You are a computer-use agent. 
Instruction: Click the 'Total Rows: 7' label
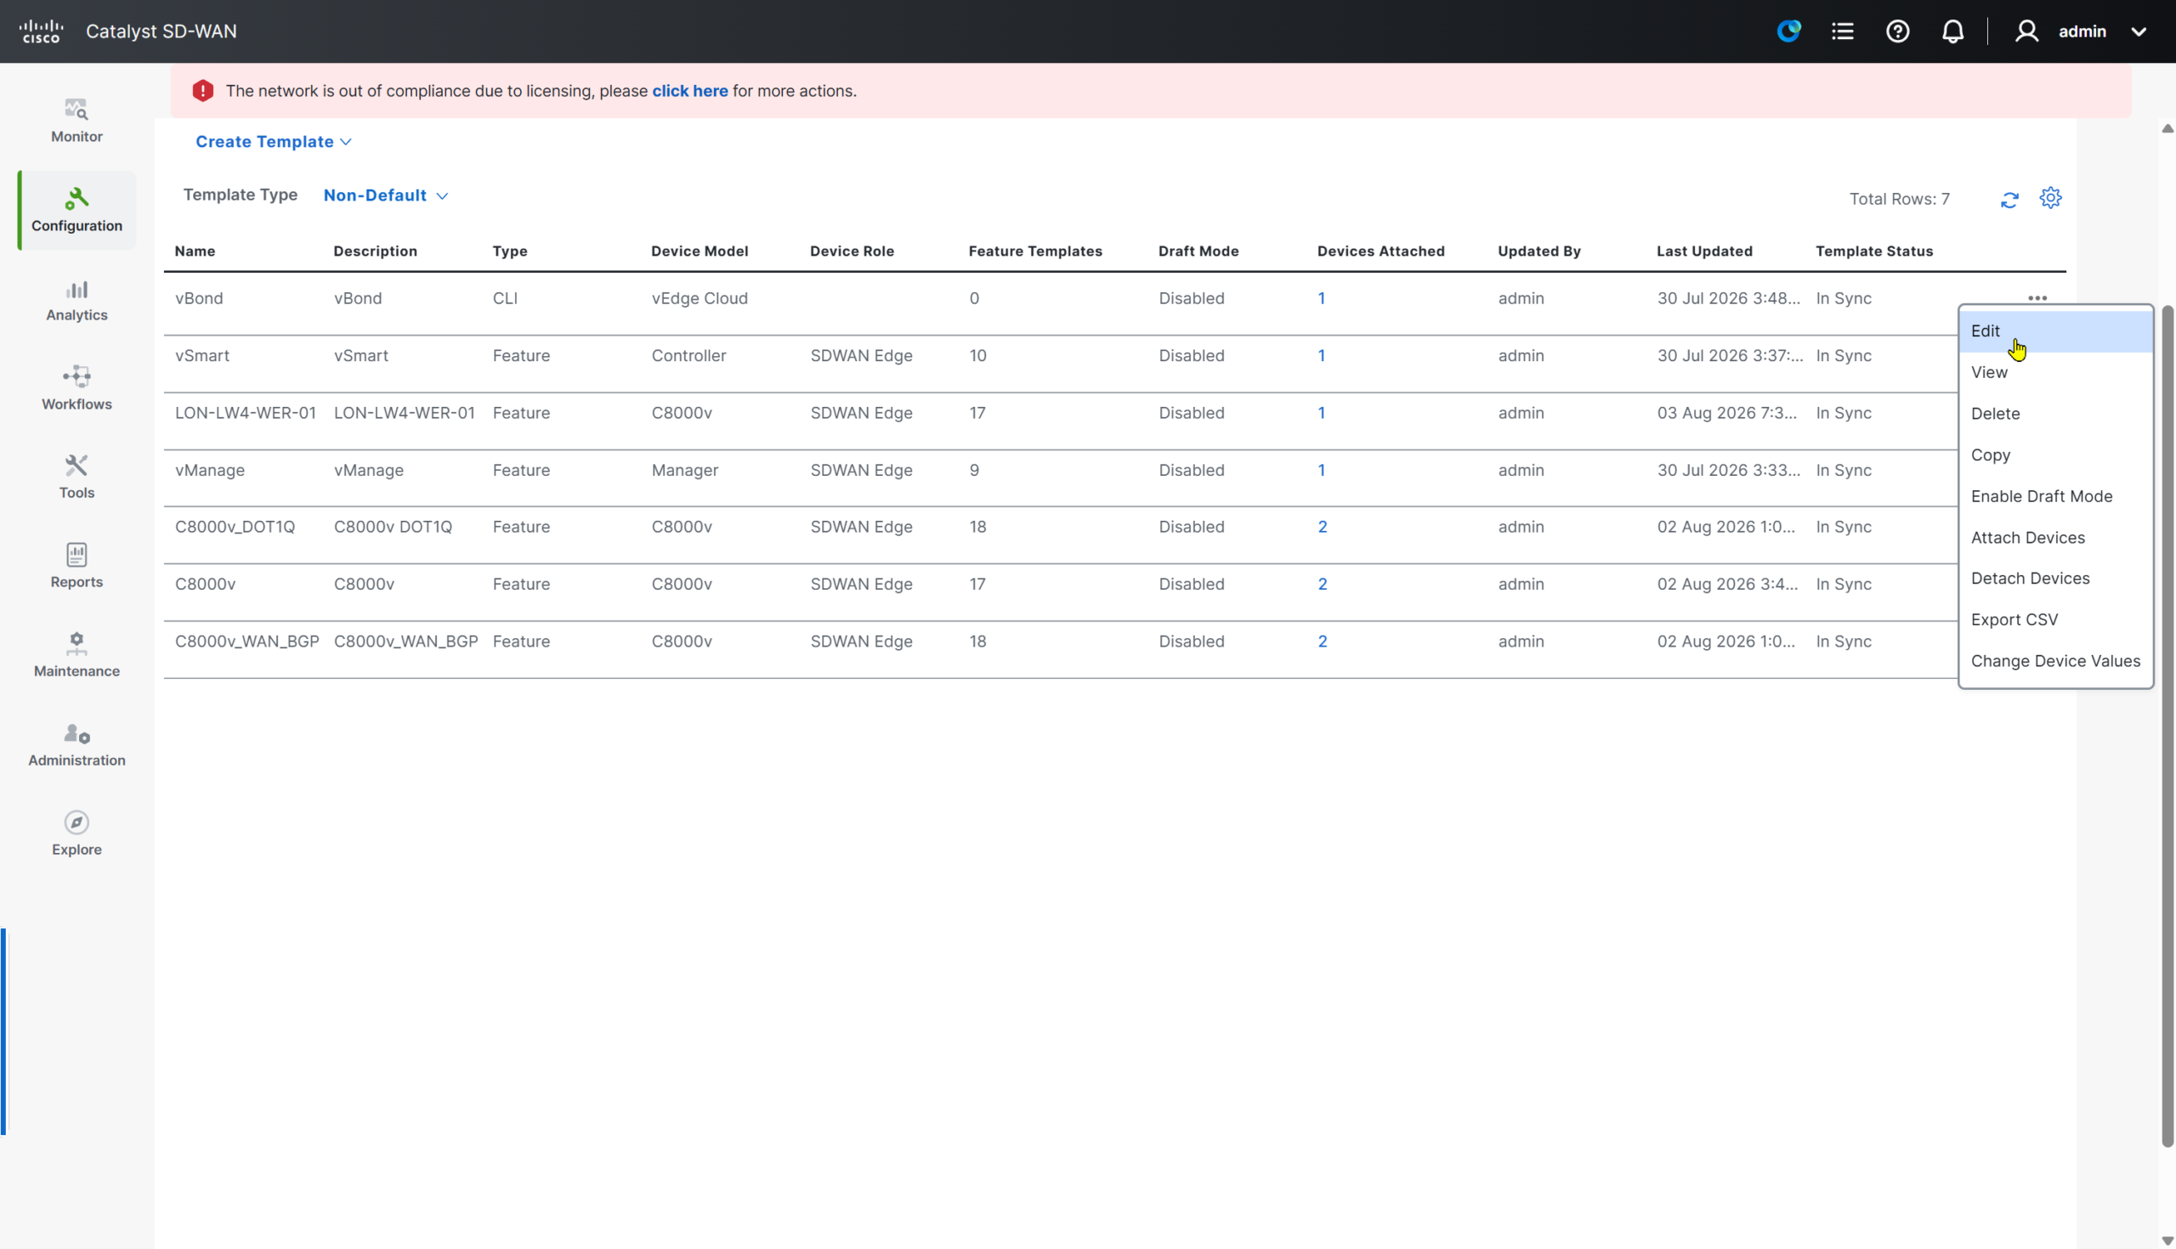tap(1899, 199)
